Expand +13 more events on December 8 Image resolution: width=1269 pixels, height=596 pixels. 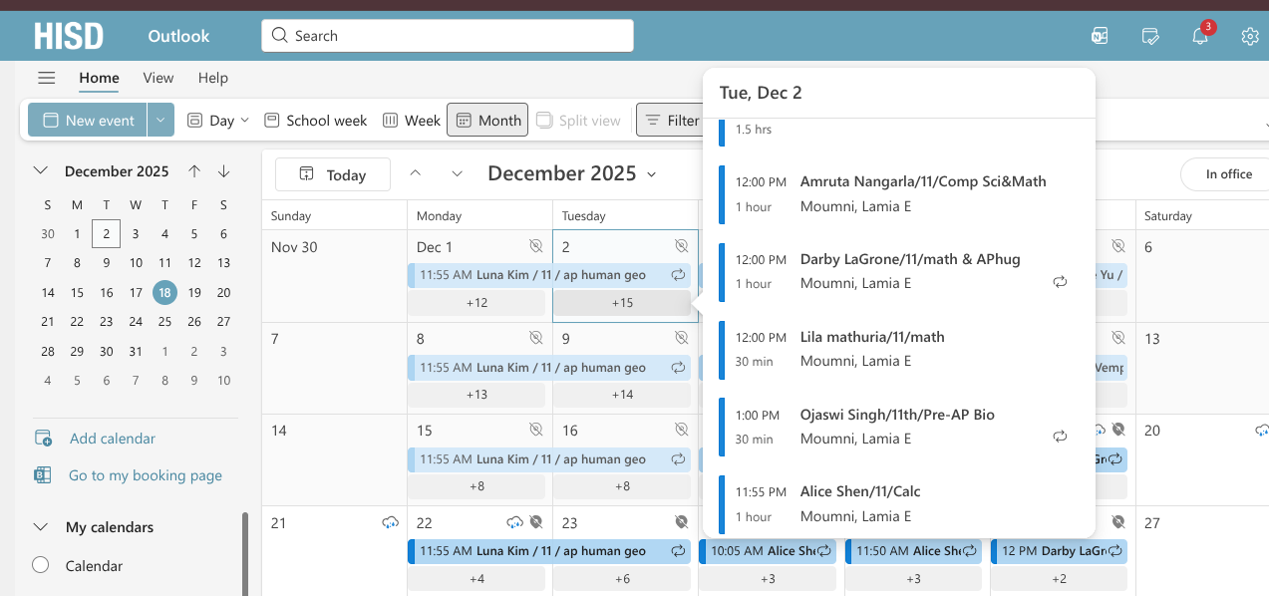click(x=476, y=395)
